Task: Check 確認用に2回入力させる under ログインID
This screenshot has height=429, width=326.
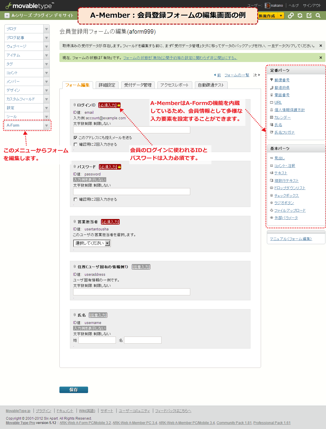Action: click(x=76, y=144)
